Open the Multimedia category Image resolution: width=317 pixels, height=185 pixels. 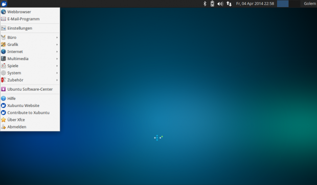pos(30,59)
